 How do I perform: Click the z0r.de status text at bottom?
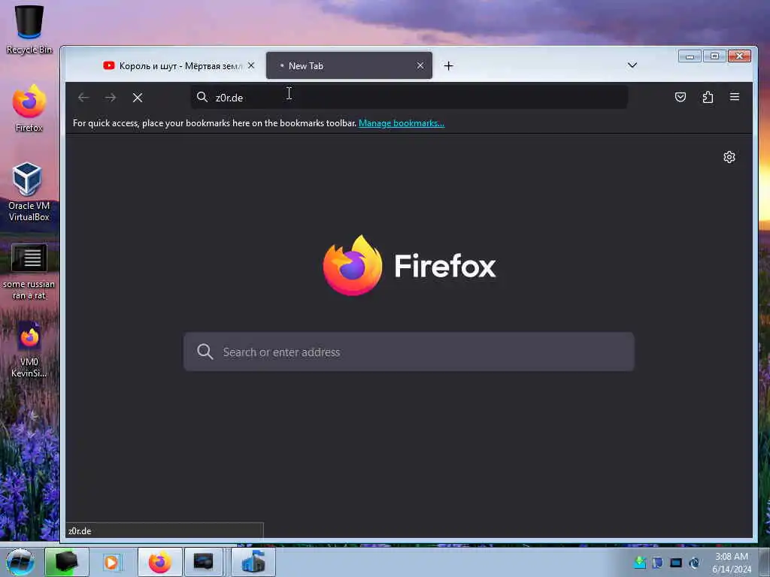click(80, 531)
